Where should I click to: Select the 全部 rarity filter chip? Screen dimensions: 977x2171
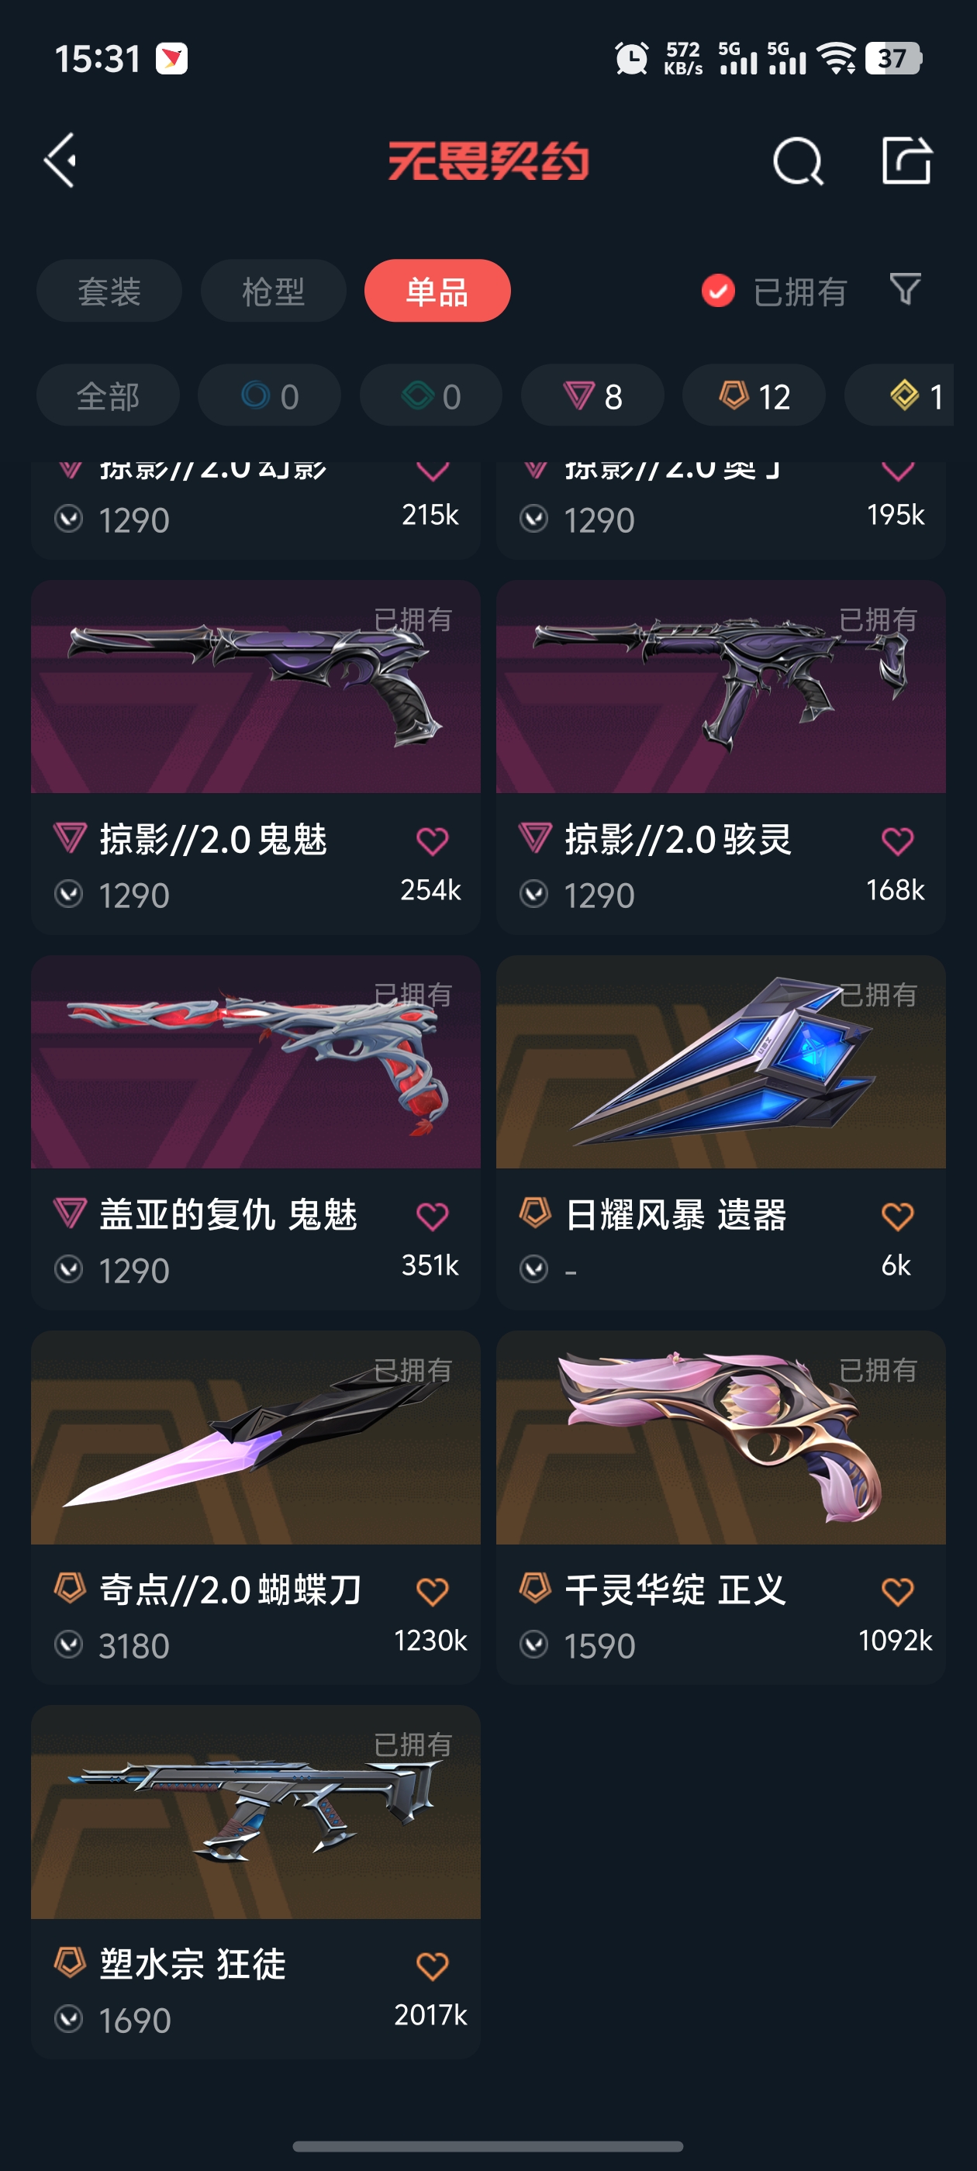[x=108, y=396]
